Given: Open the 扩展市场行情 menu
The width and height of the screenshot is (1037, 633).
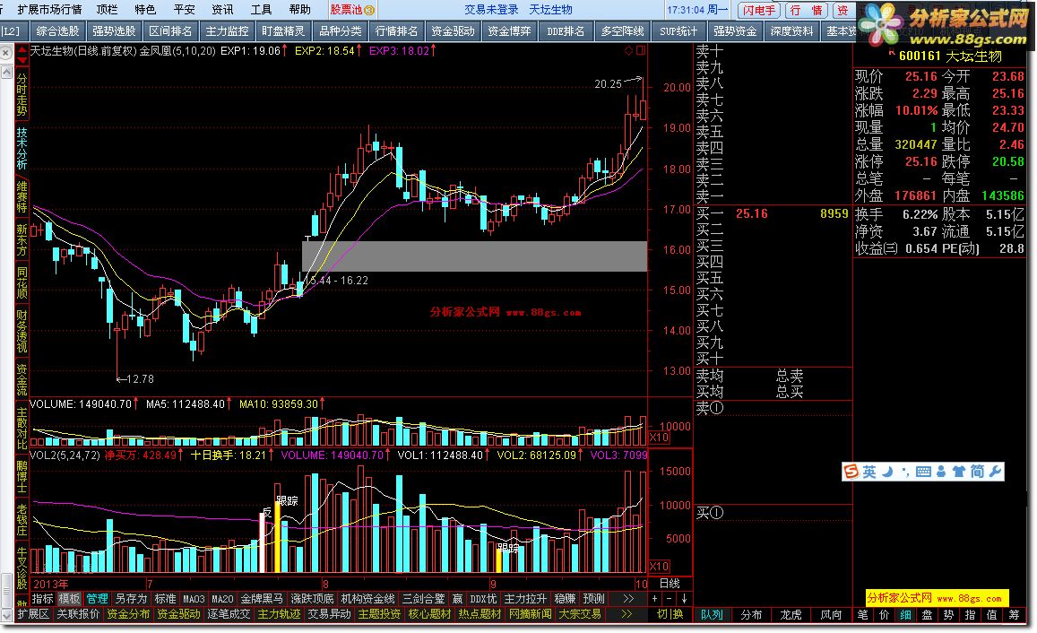Looking at the screenshot, I should point(49,9).
